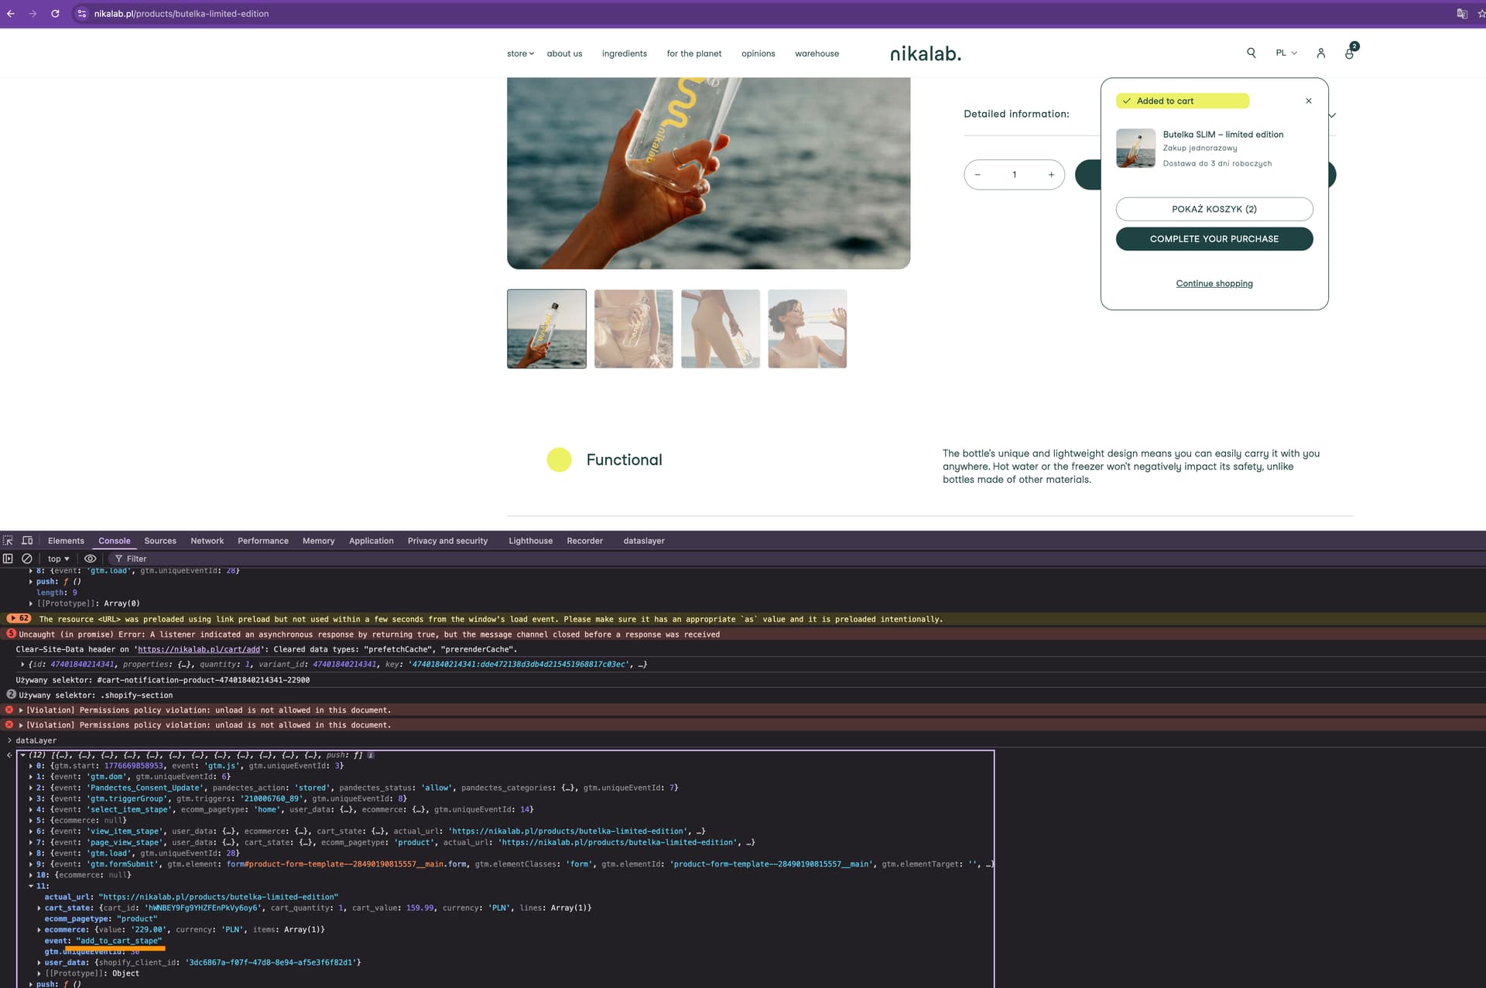Open the dataslayer DevTools tab

[643, 541]
